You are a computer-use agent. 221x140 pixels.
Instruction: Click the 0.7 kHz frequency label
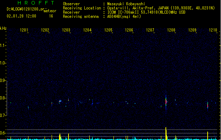3,115
